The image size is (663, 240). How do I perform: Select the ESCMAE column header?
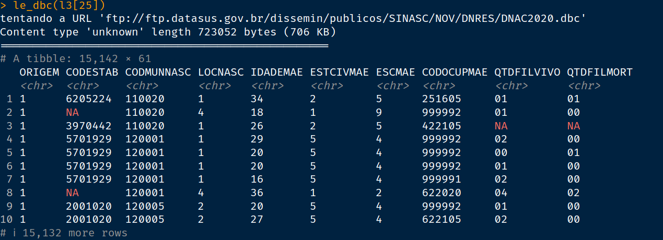click(x=396, y=72)
